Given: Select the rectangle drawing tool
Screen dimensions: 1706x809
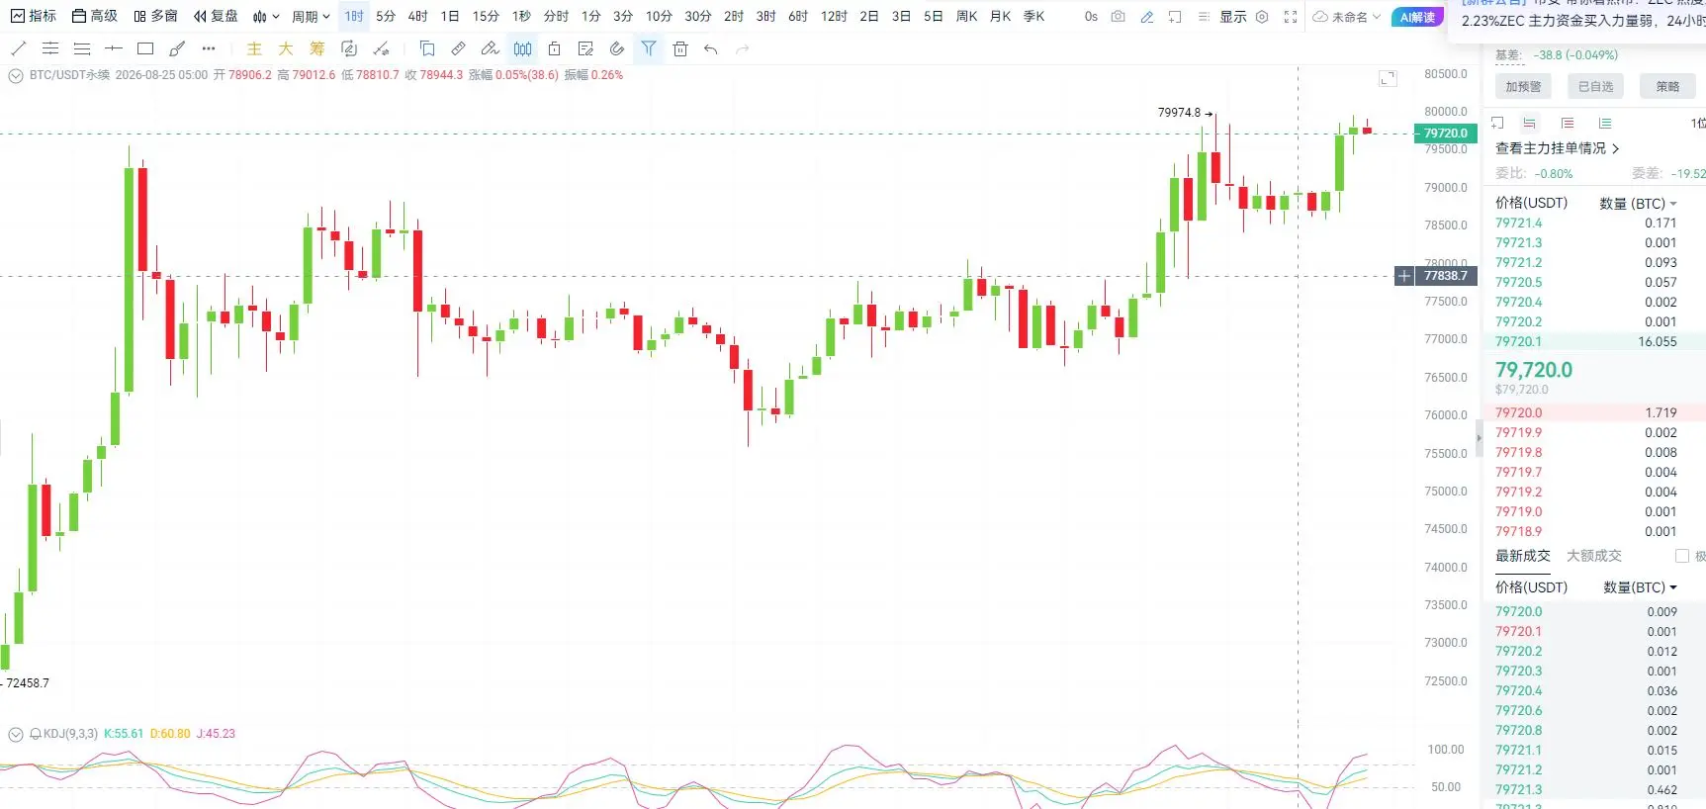Looking at the screenshot, I should point(145,47).
